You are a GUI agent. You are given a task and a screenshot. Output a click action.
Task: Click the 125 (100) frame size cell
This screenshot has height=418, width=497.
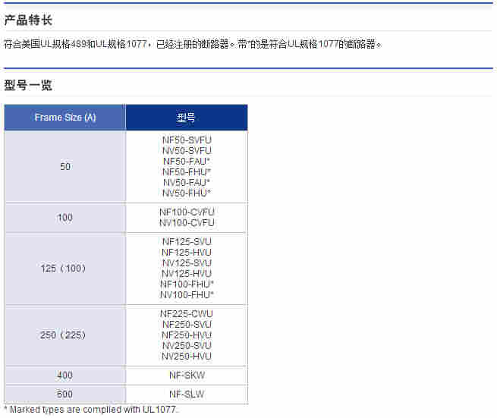65,269
